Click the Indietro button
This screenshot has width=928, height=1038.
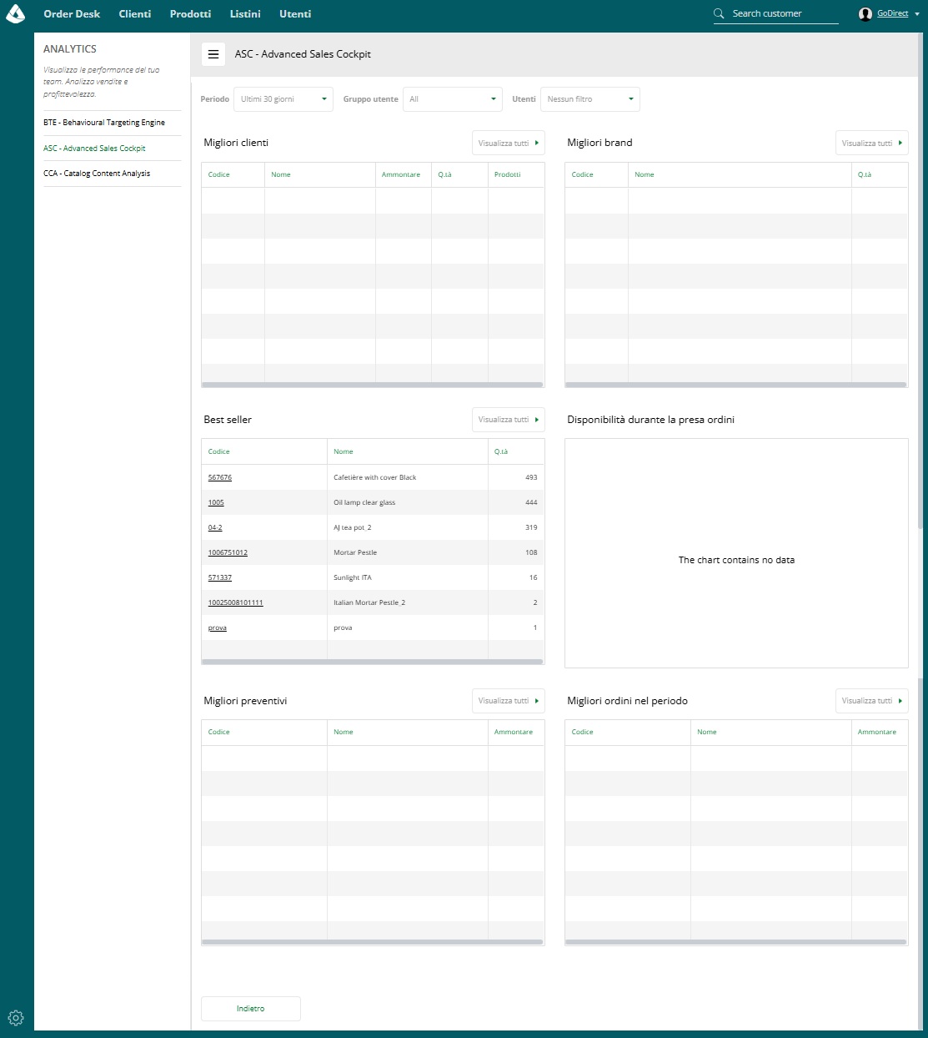(251, 1009)
